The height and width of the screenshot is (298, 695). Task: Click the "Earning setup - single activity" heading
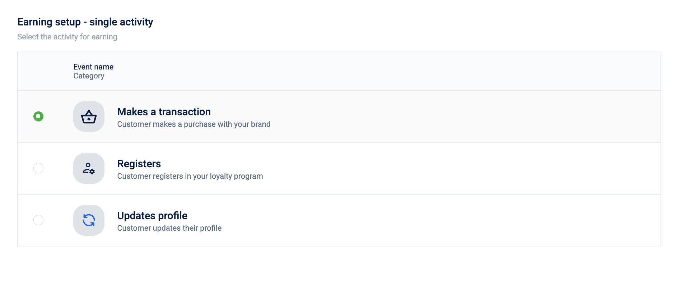pyautogui.click(x=85, y=22)
